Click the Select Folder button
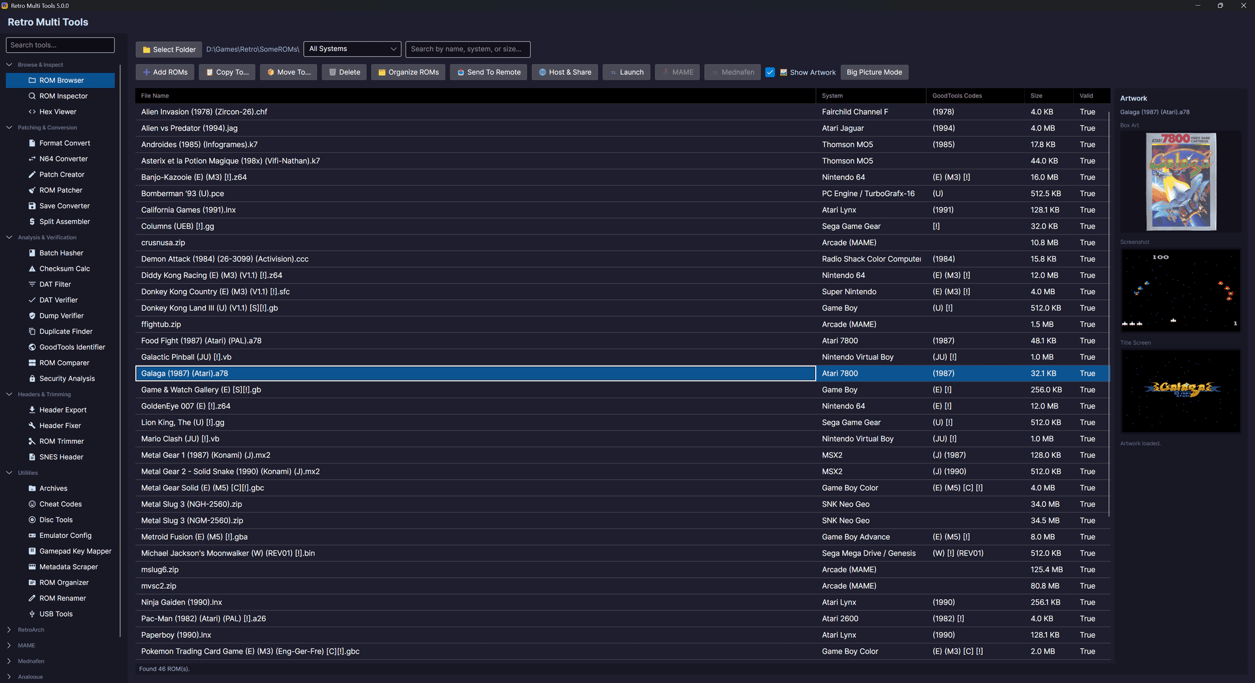The height and width of the screenshot is (683, 1255). [169, 50]
